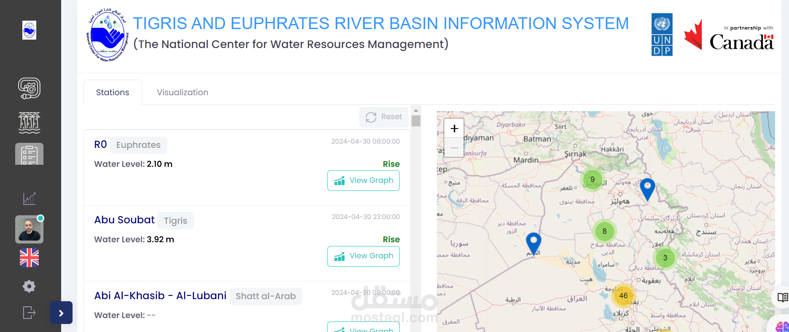789x332 pixels.
Task: Click the Canada partnership logo
Action: point(729,35)
